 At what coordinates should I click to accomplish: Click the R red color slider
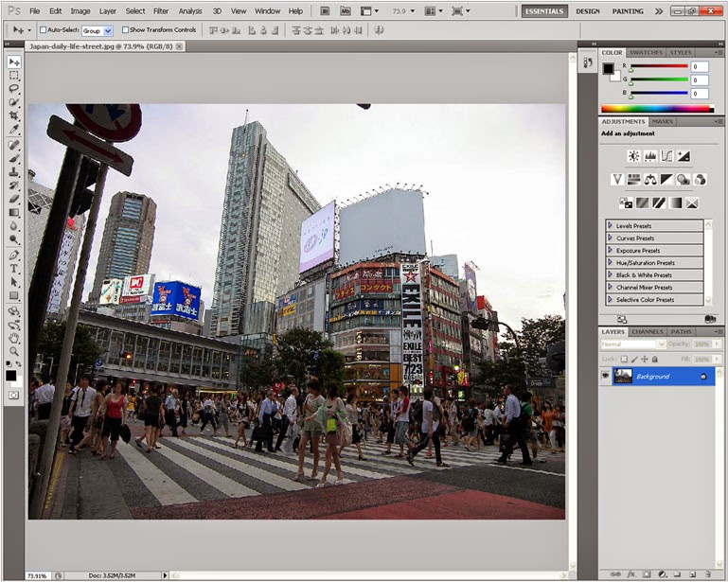coord(659,66)
